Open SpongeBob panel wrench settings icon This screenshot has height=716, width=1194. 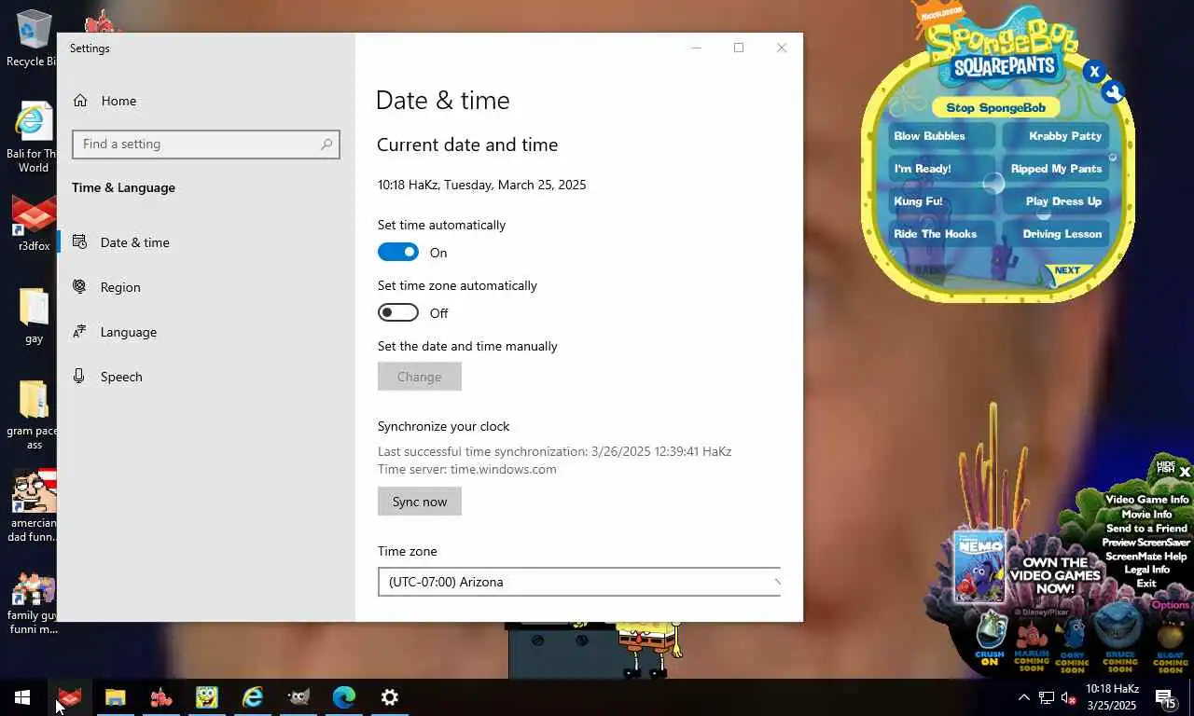(x=1112, y=91)
